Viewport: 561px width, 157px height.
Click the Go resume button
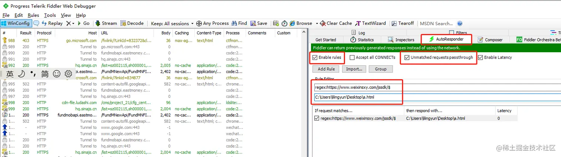click(83, 23)
